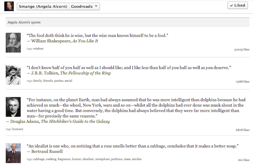Select the fragrance tag
253x167 pixels.
click(x=64, y=159)
